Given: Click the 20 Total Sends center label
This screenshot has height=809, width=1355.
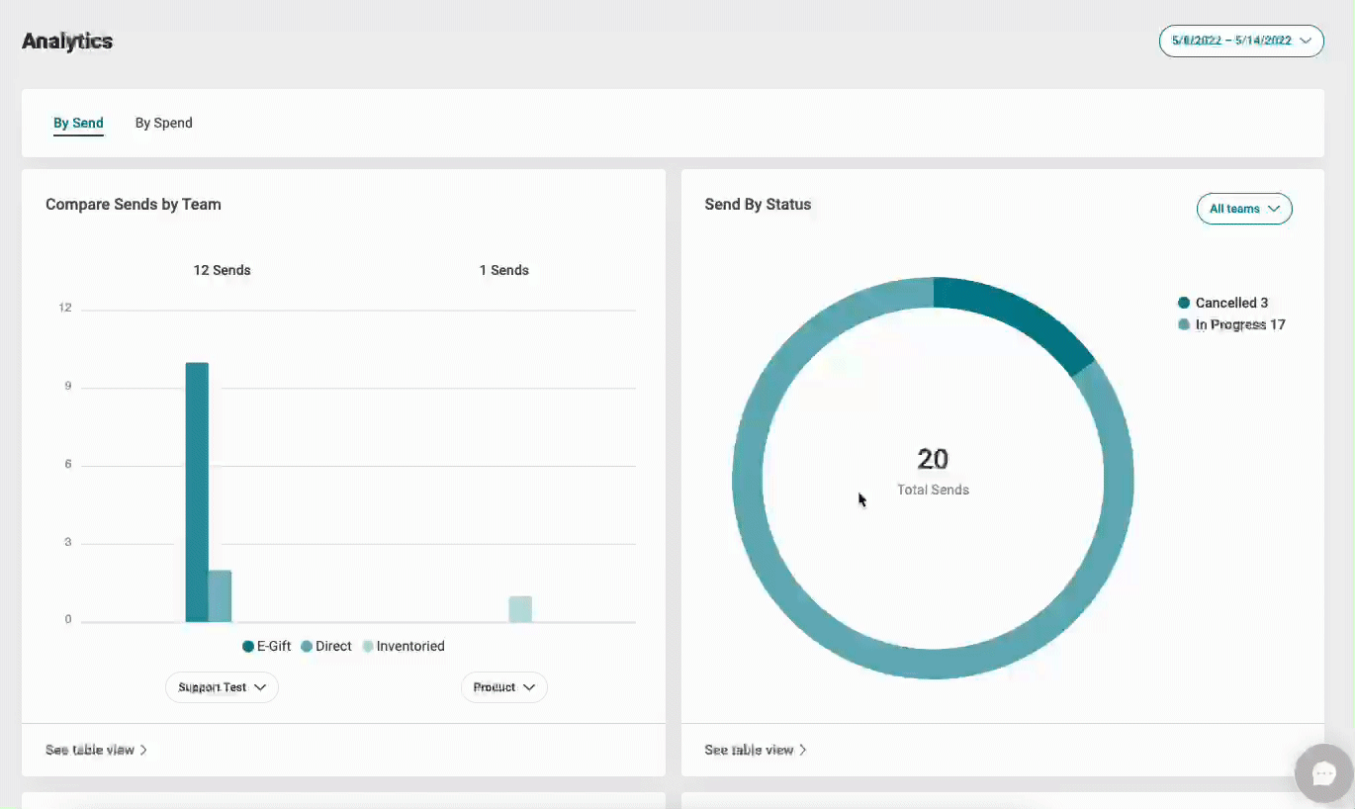Looking at the screenshot, I should [x=933, y=470].
